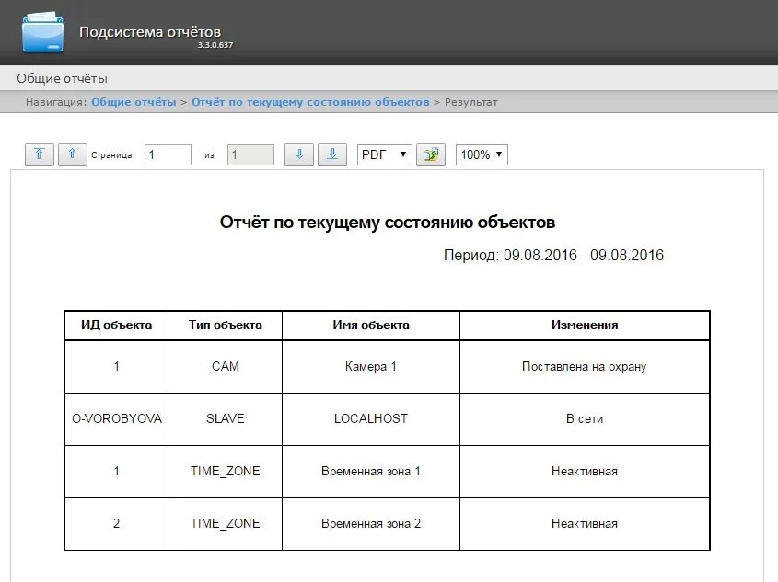The height and width of the screenshot is (582, 778).
Task: Go to last page arrow button
Action: (332, 154)
